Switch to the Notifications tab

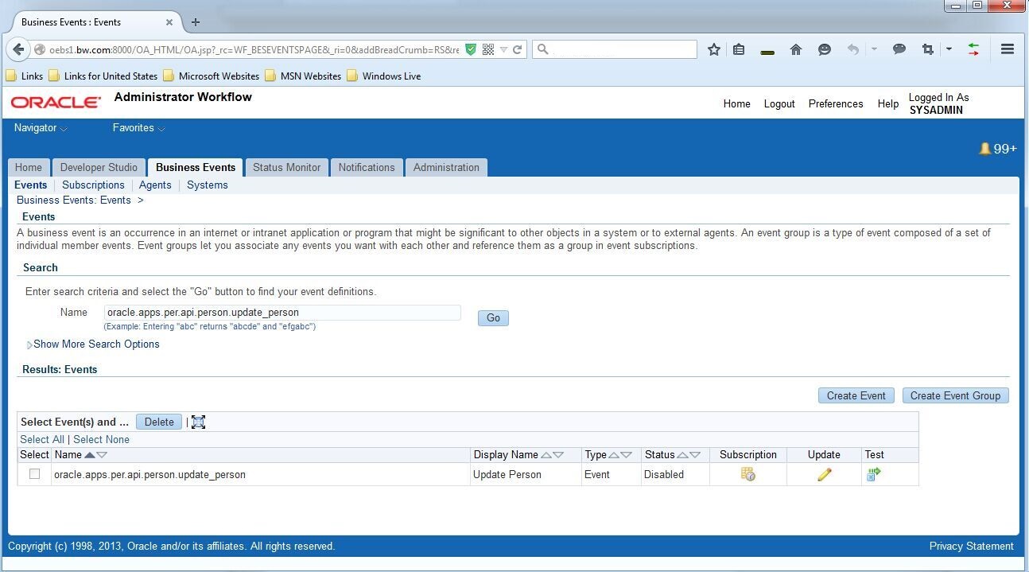coord(366,168)
